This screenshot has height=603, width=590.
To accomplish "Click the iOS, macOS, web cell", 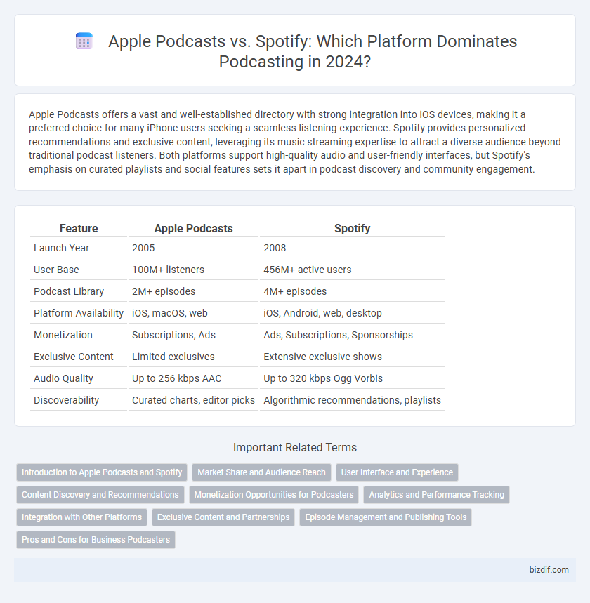I will 193,313.
